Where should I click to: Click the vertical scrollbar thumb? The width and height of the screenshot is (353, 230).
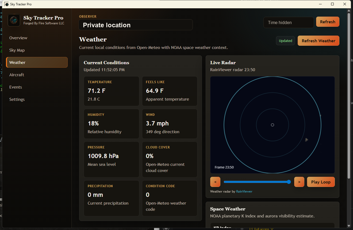349,96
